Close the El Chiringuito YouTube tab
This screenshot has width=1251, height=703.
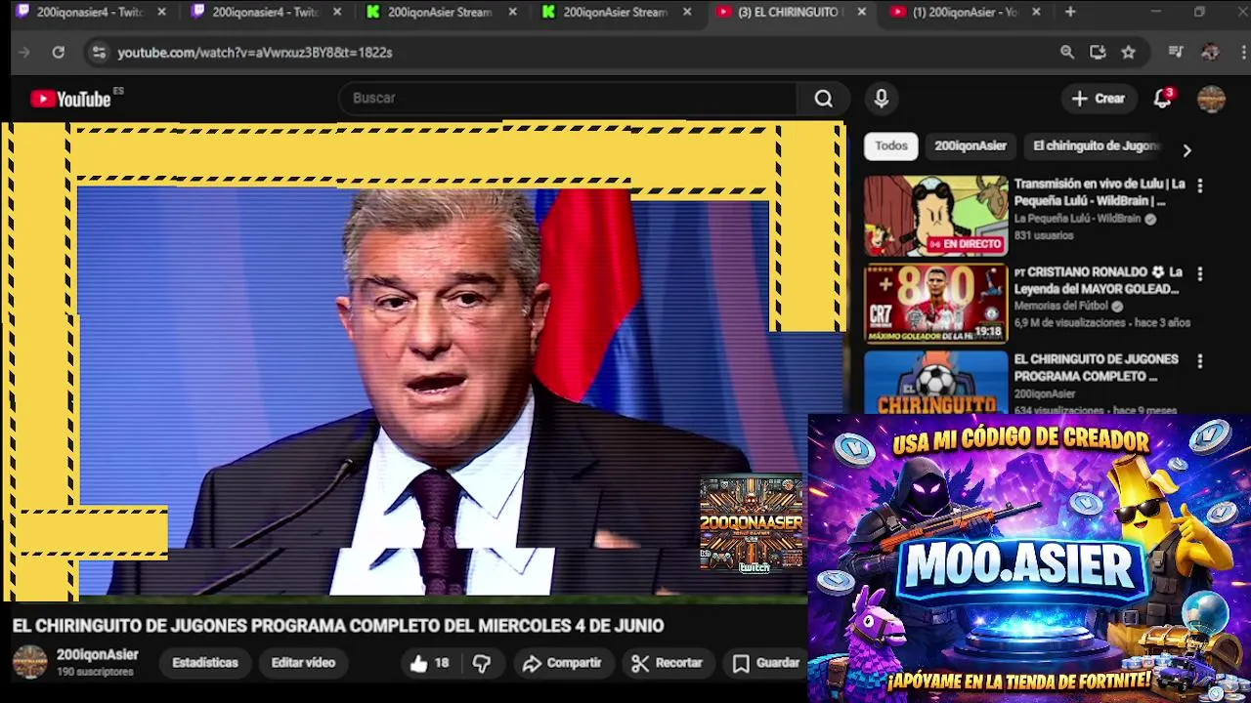(861, 12)
